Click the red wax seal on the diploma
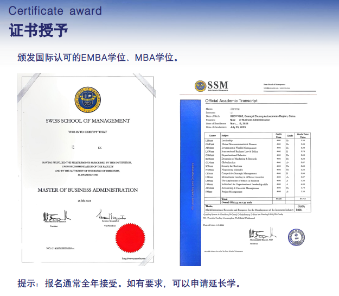 (x=130, y=238)
